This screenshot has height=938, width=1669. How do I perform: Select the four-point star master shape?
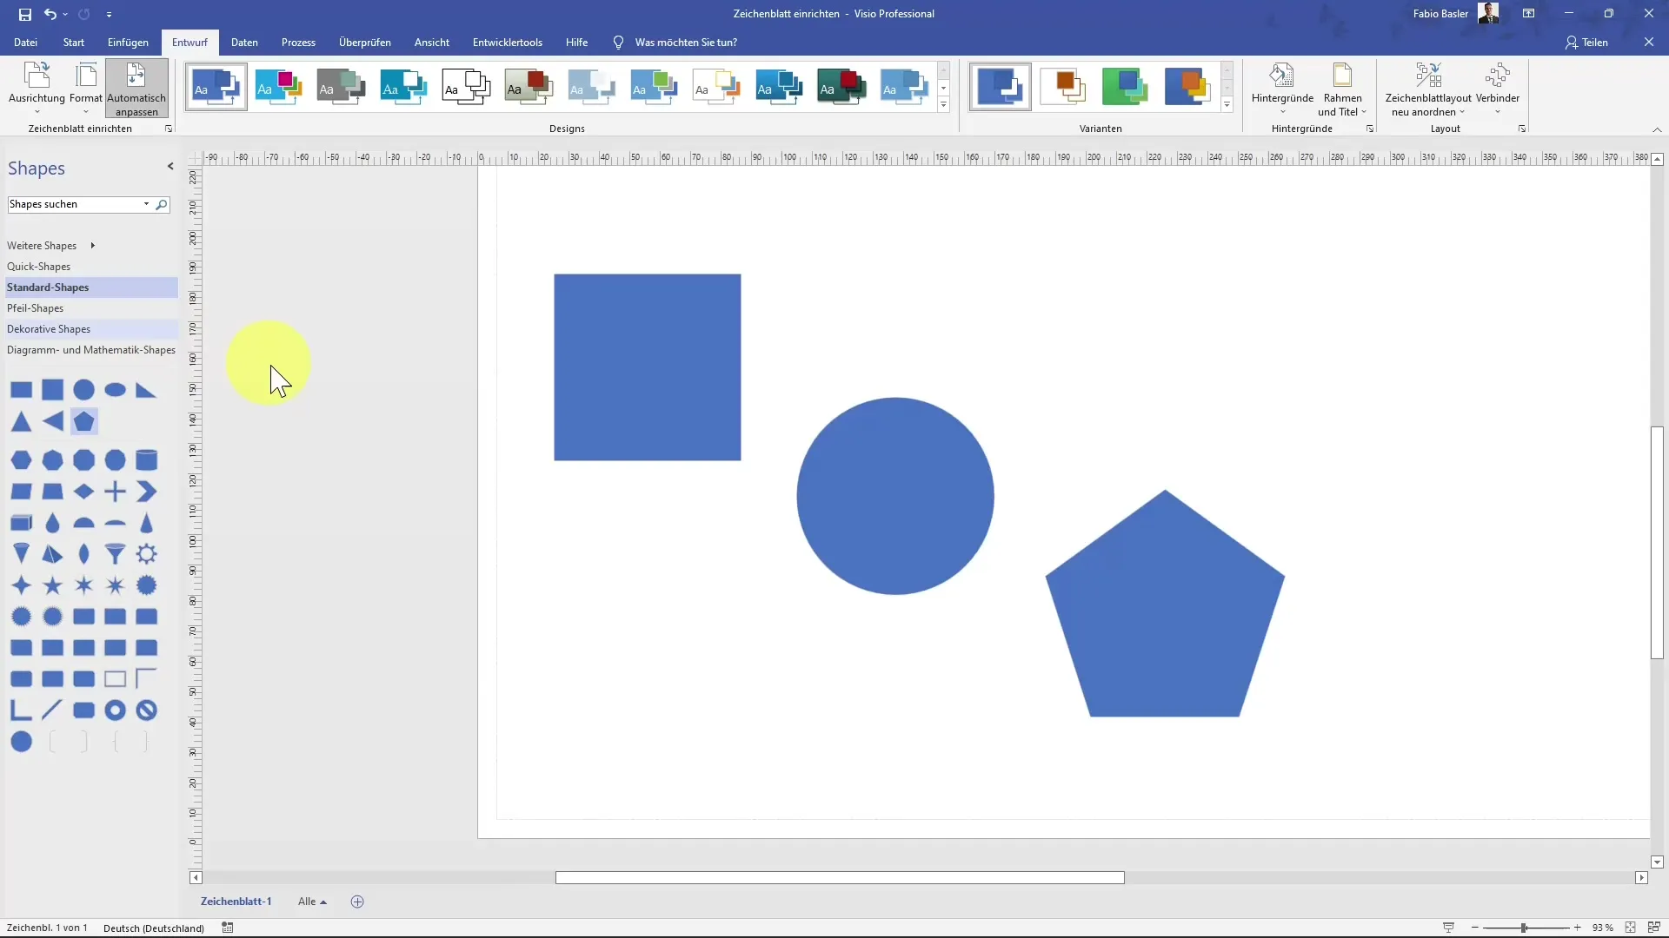(22, 585)
